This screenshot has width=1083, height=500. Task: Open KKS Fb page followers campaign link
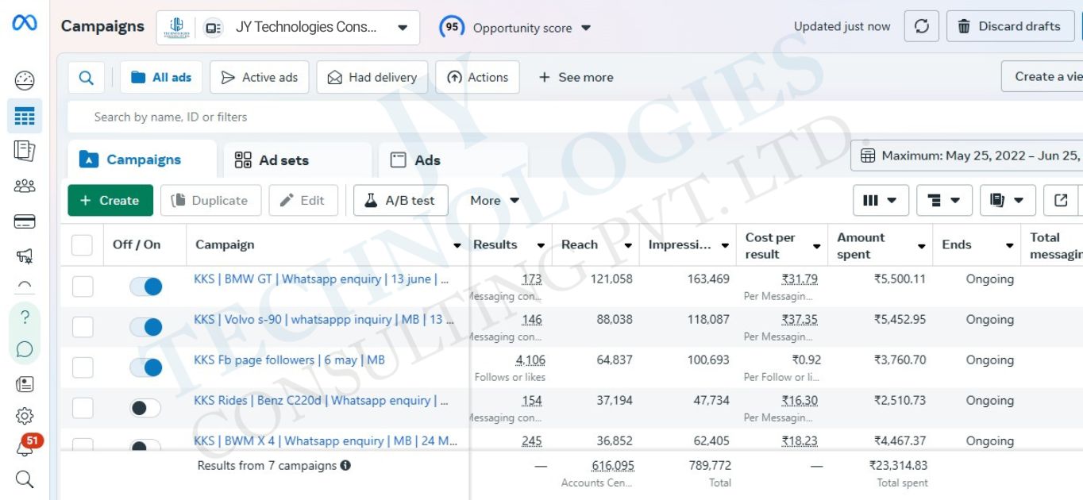[x=289, y=360]
